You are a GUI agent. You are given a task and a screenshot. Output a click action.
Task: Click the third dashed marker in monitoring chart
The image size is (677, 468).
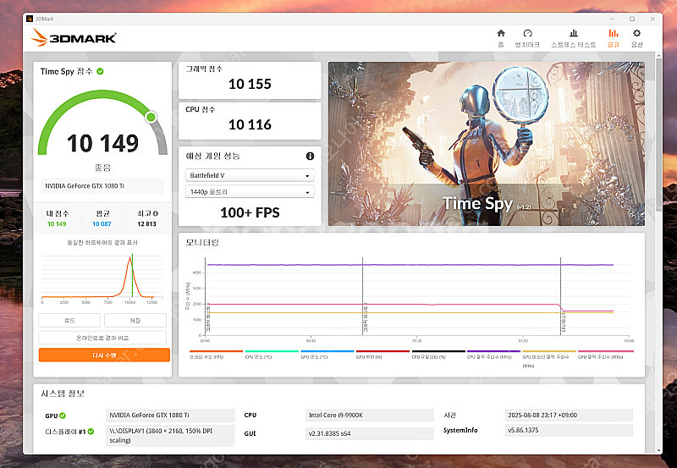560,296
